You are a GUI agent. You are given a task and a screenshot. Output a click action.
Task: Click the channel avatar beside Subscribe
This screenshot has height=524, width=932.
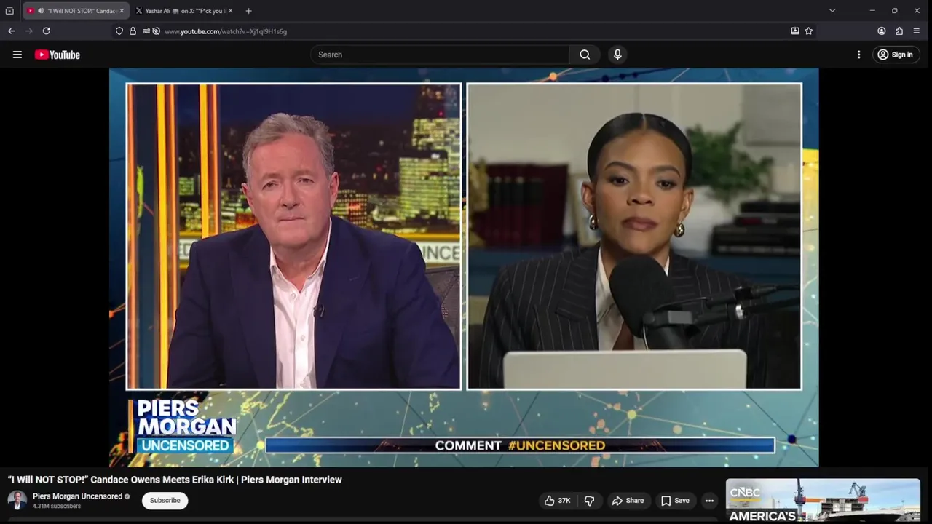[x=17, y=501]
